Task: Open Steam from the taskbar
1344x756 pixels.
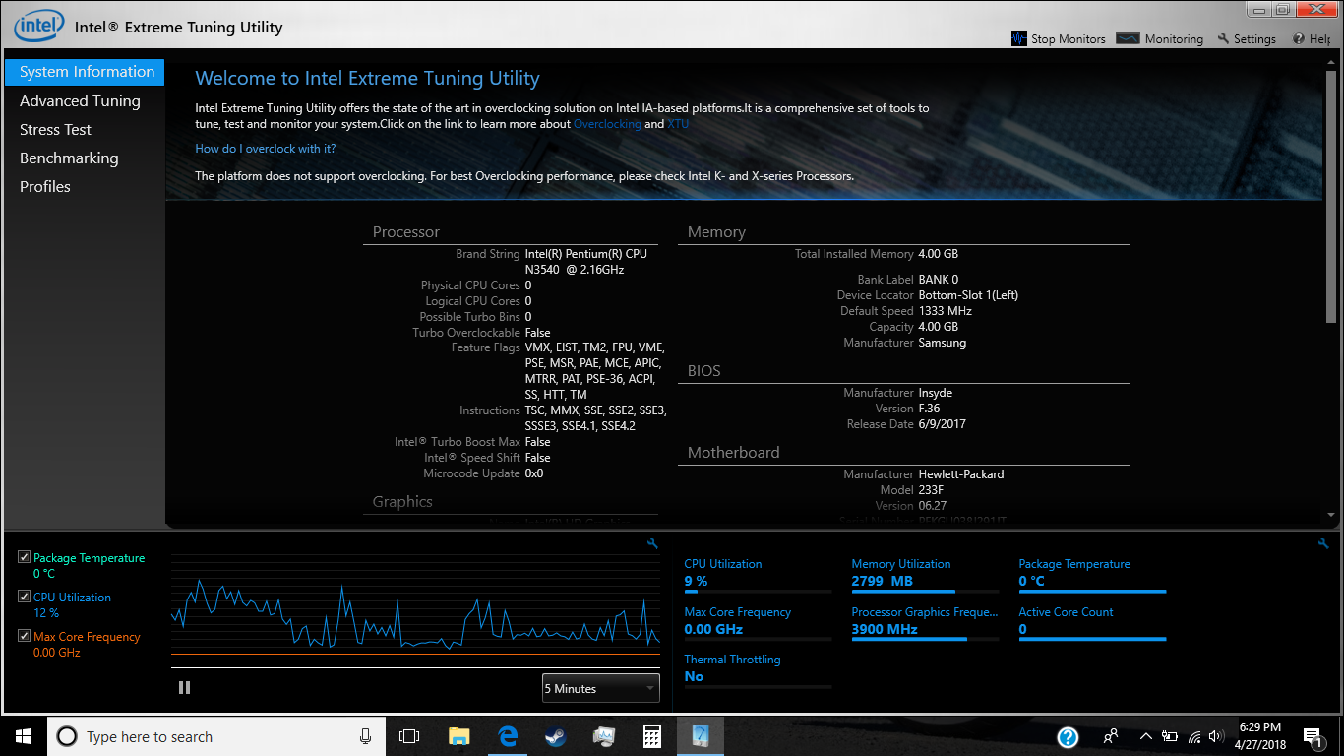Action: (x=556, y=736)
